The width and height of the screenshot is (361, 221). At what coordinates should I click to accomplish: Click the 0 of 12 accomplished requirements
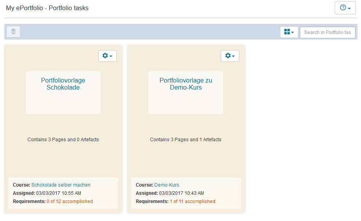click(70, 201)
